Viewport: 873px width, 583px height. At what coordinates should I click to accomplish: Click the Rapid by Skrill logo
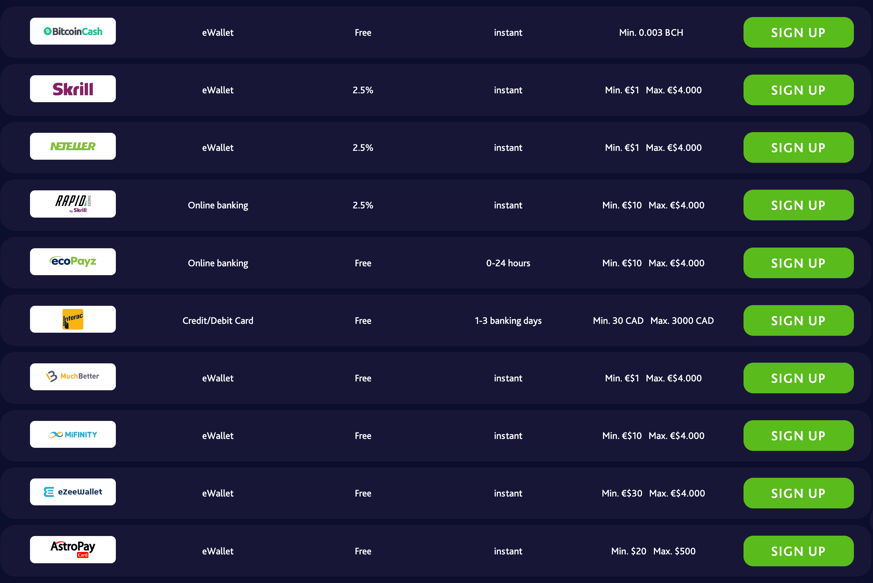pos(73,204)
